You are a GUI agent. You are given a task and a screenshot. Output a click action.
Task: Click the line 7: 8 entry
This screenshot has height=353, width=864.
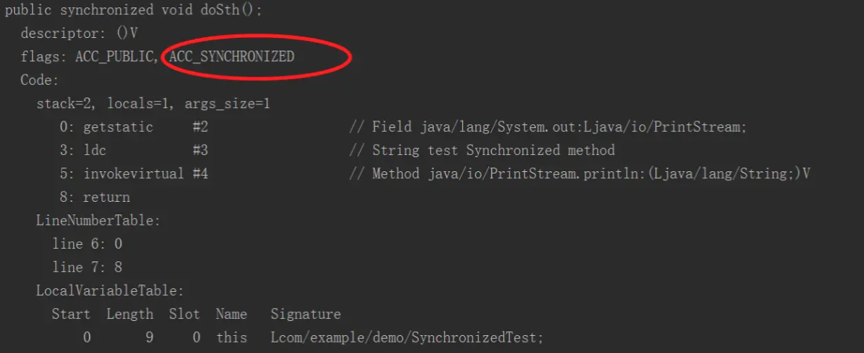(86, 267)
